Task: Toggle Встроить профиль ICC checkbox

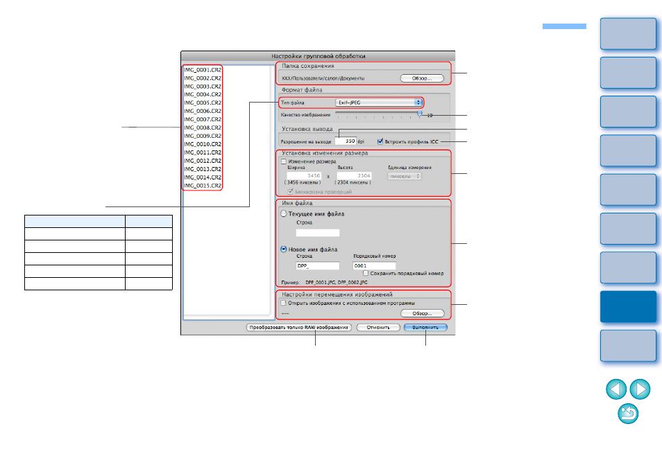Action: [x=380, y=141]
